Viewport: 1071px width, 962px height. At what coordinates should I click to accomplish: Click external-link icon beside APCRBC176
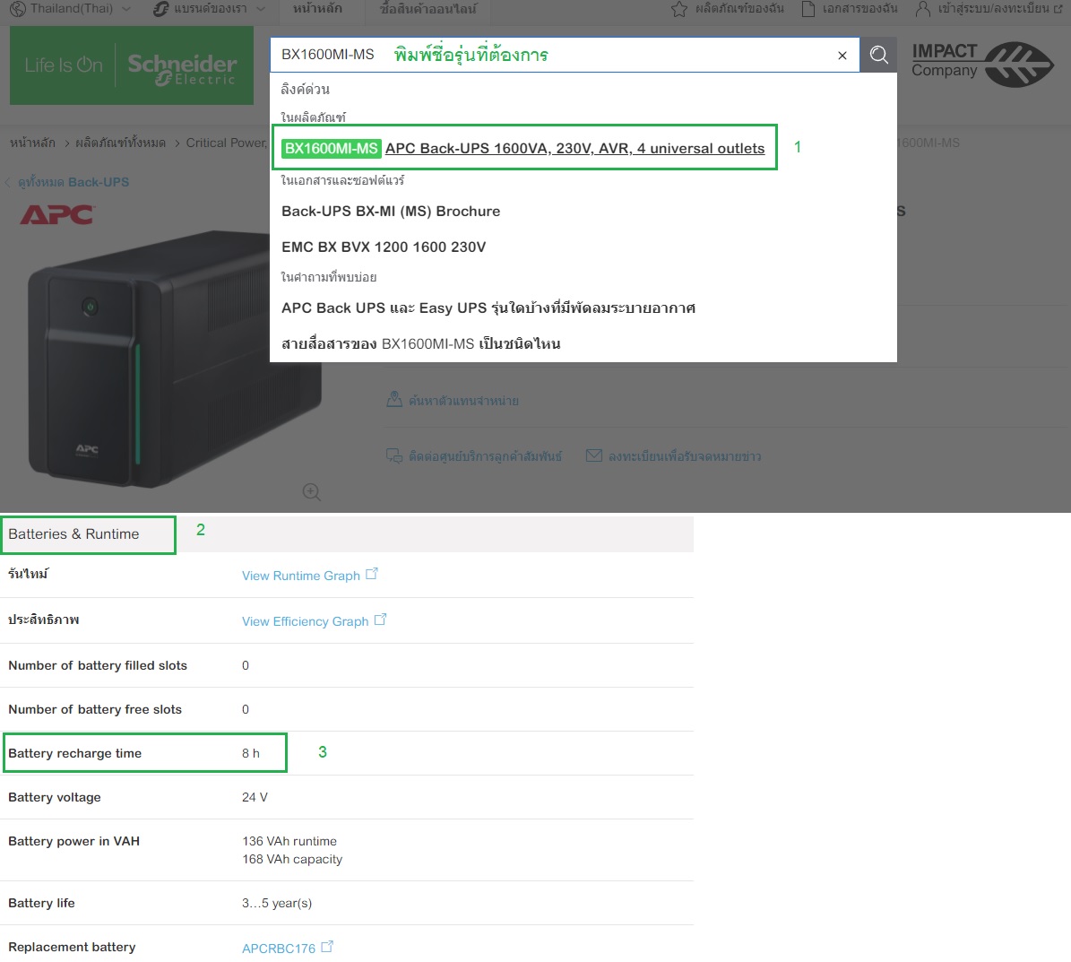[x=327, y=946]
